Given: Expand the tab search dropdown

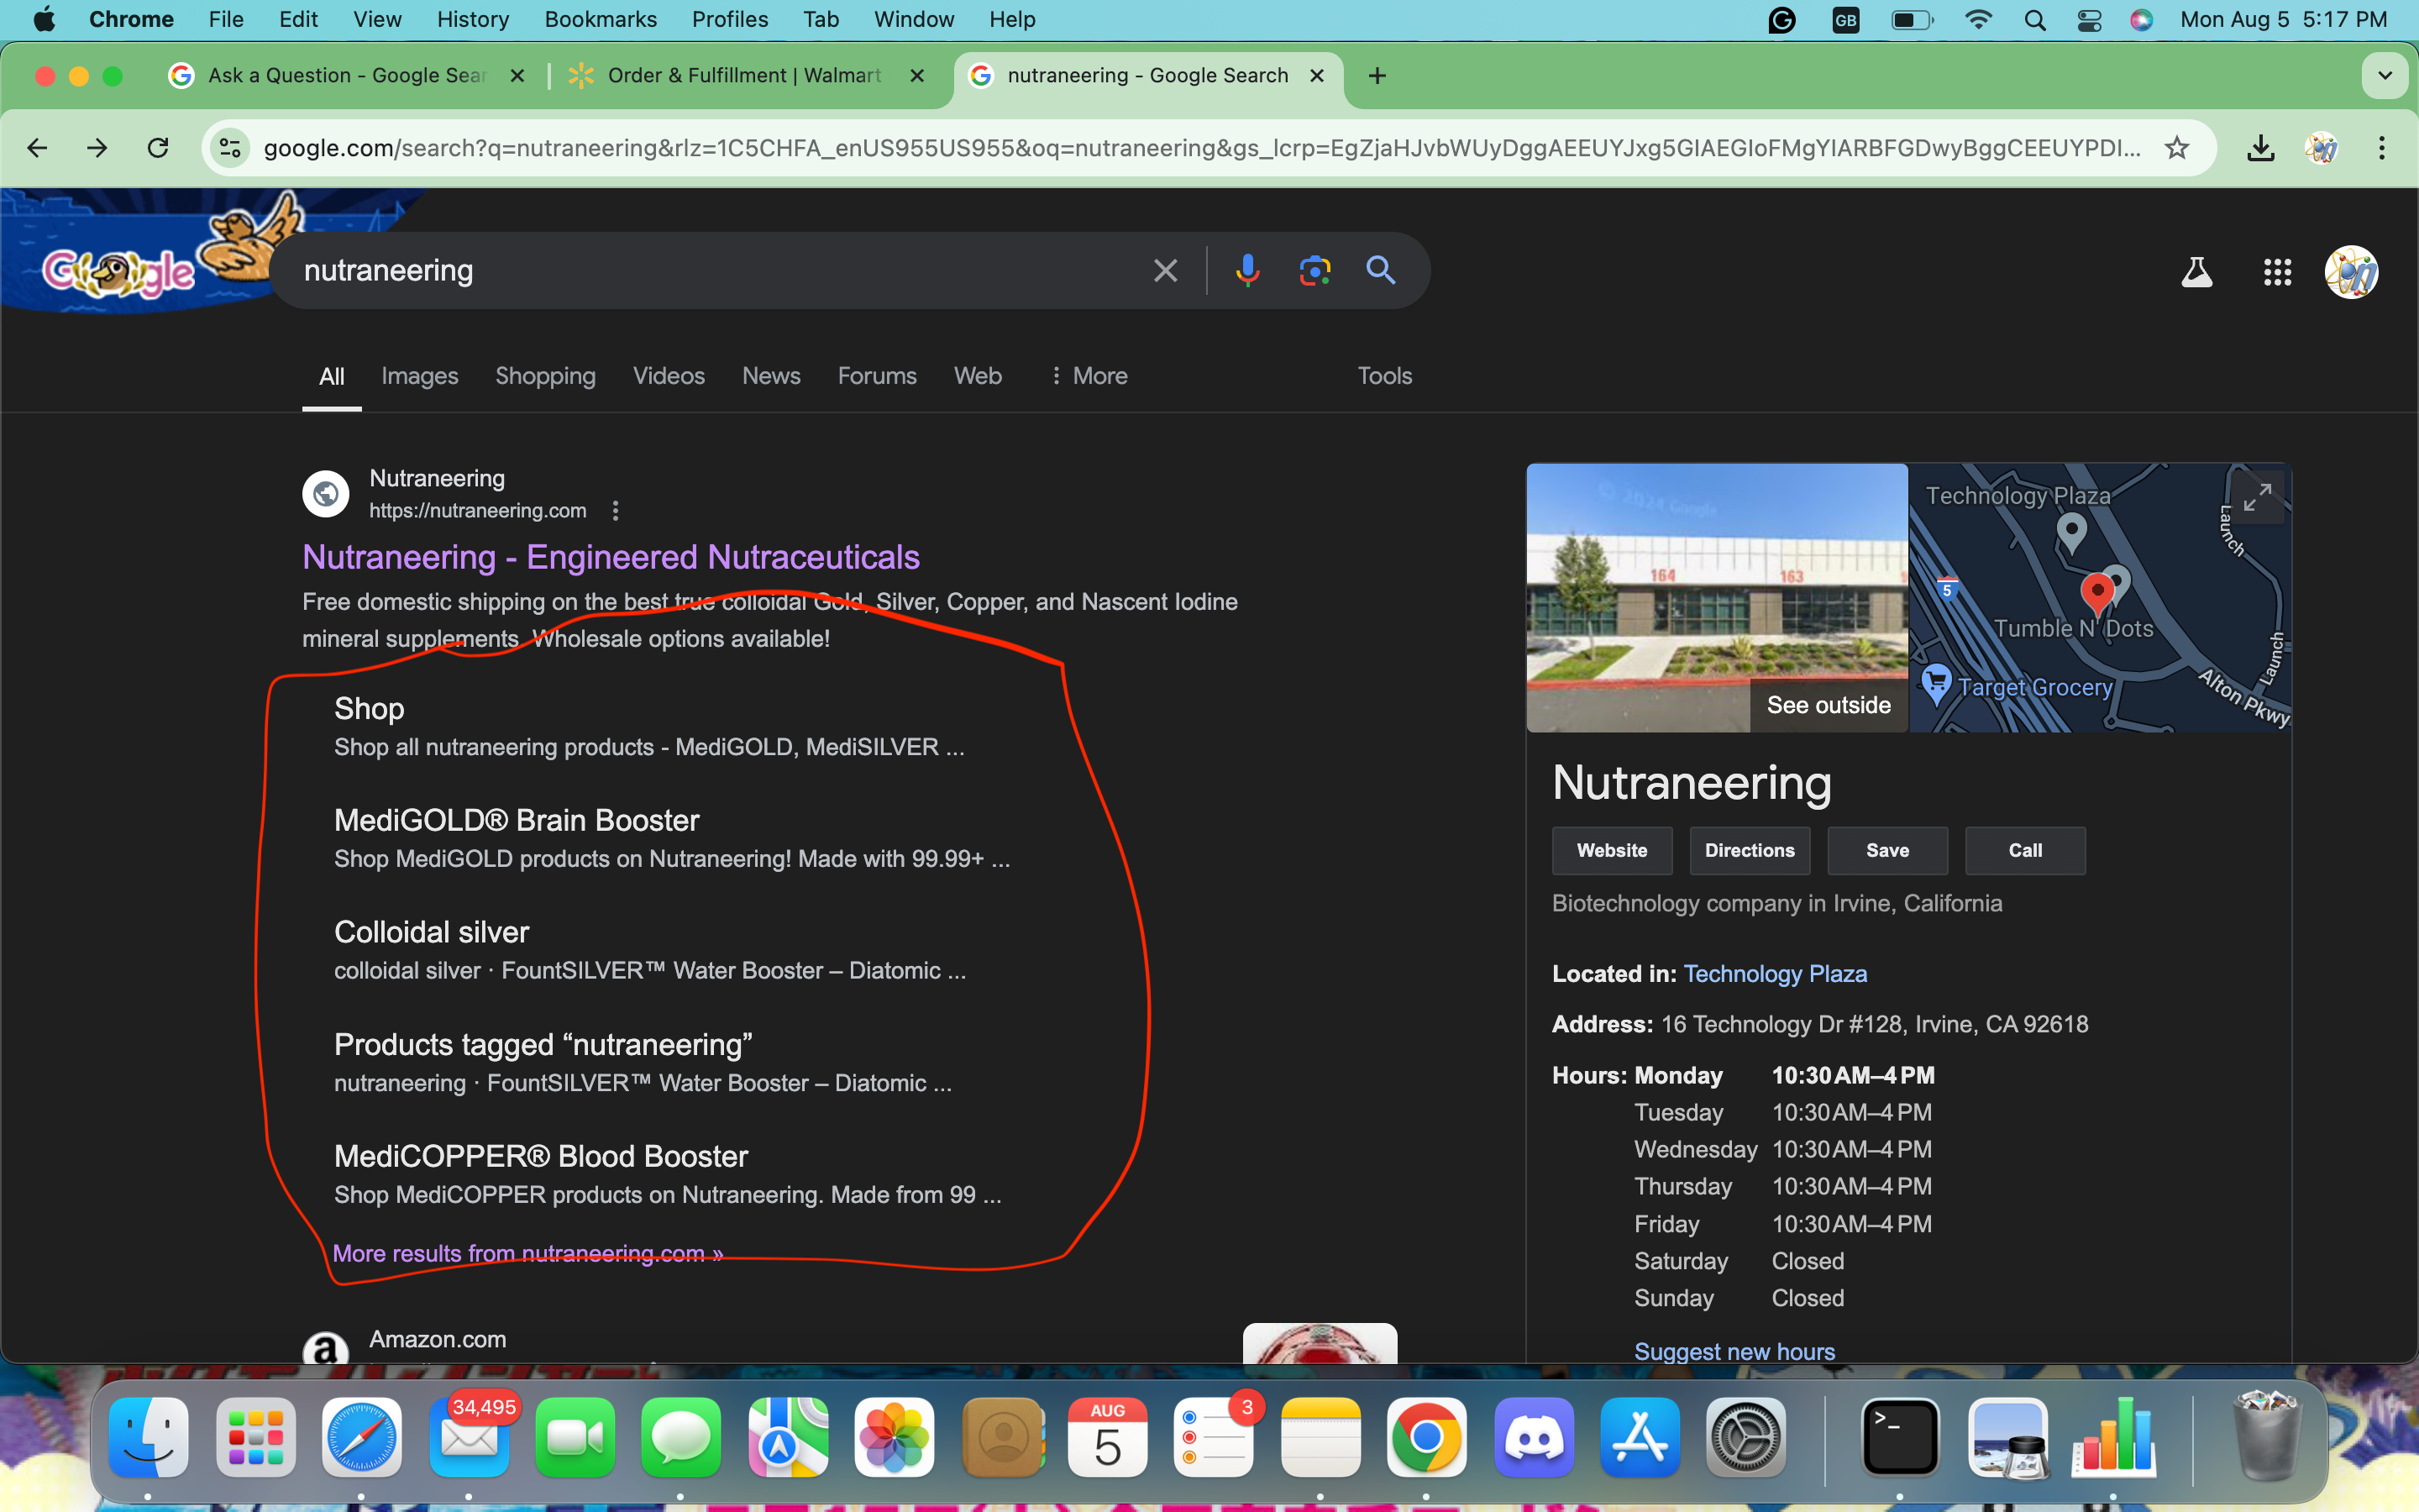Looking at the screenshot, I should (2385, 76).
